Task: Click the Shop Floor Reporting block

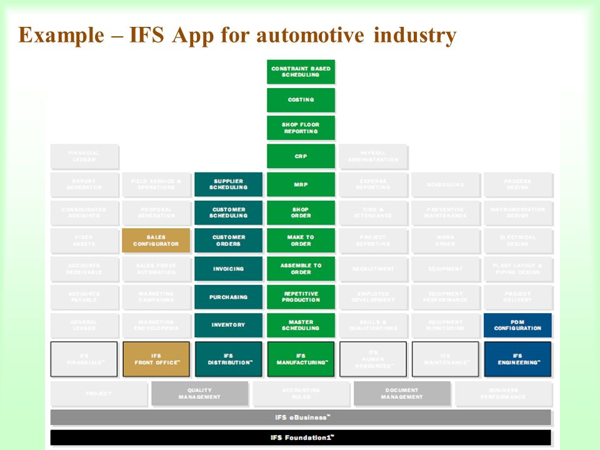Action: pos(301,127)
